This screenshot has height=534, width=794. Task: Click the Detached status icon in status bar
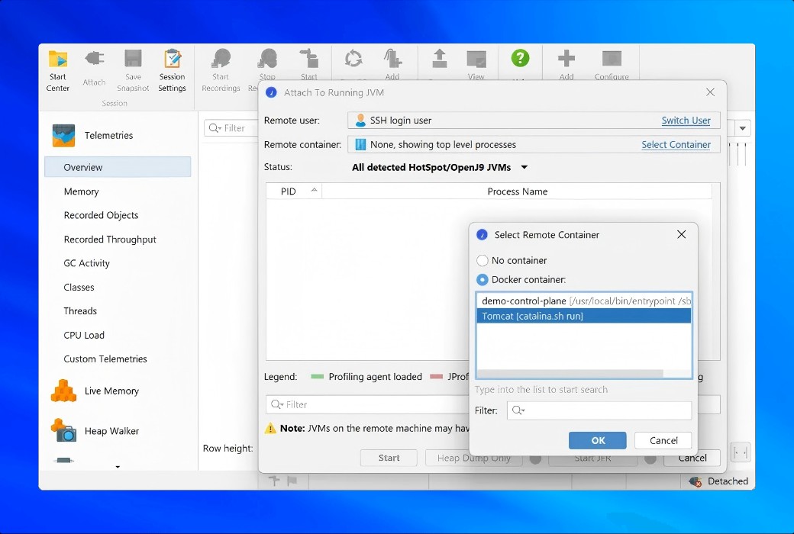click(696, 481)
